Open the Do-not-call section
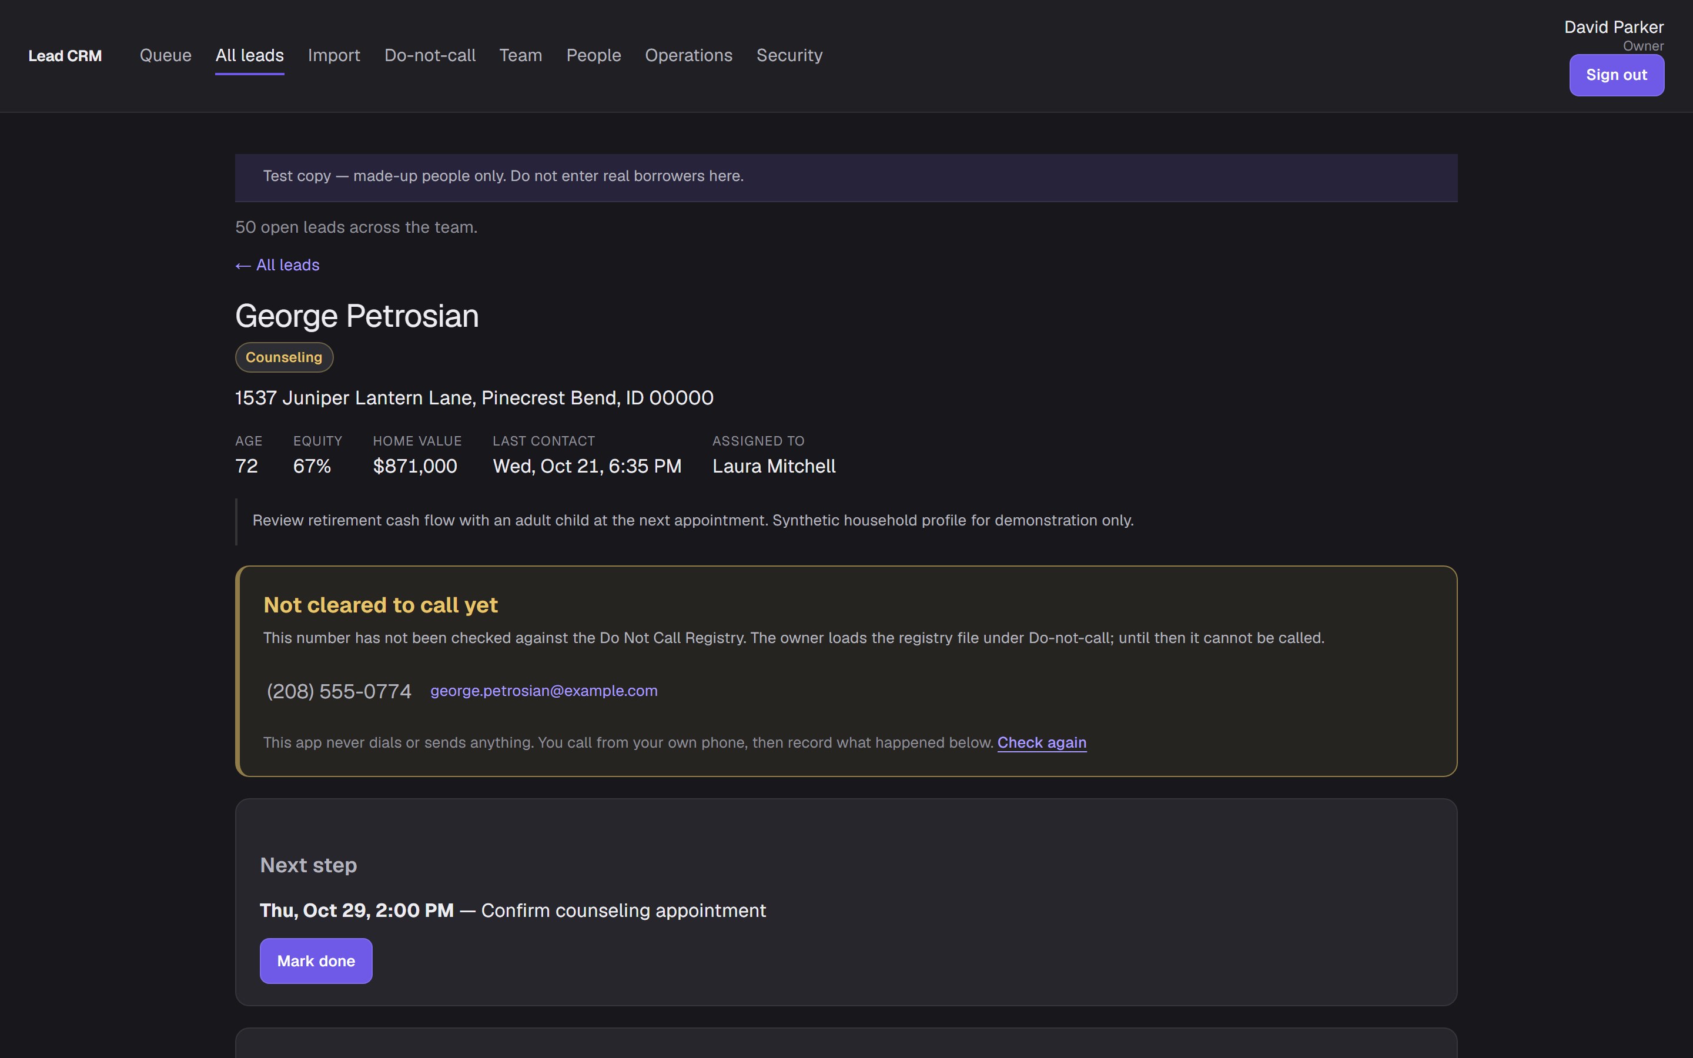1693x1058 pixels. [x=430, y=55]
